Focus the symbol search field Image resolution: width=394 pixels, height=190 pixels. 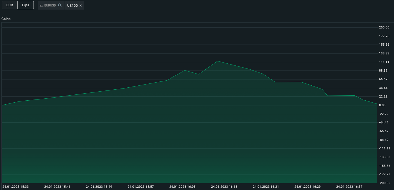[x=51, y=5]
